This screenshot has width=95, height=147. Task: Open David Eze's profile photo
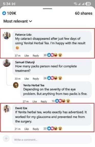pyautogui.click(x=7, y=109)
